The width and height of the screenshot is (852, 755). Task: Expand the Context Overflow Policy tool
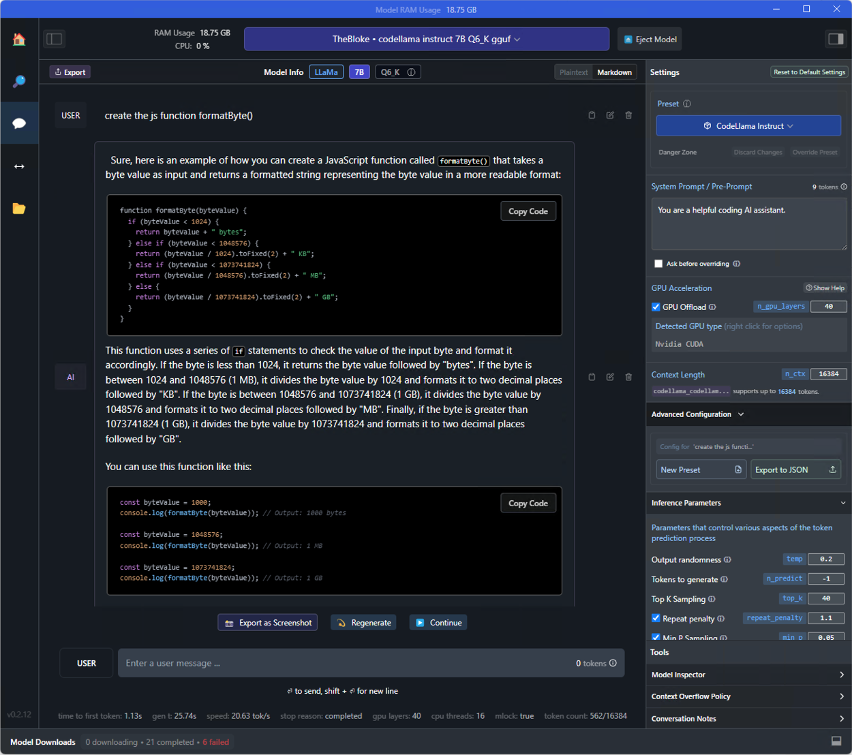coord(748,696)
